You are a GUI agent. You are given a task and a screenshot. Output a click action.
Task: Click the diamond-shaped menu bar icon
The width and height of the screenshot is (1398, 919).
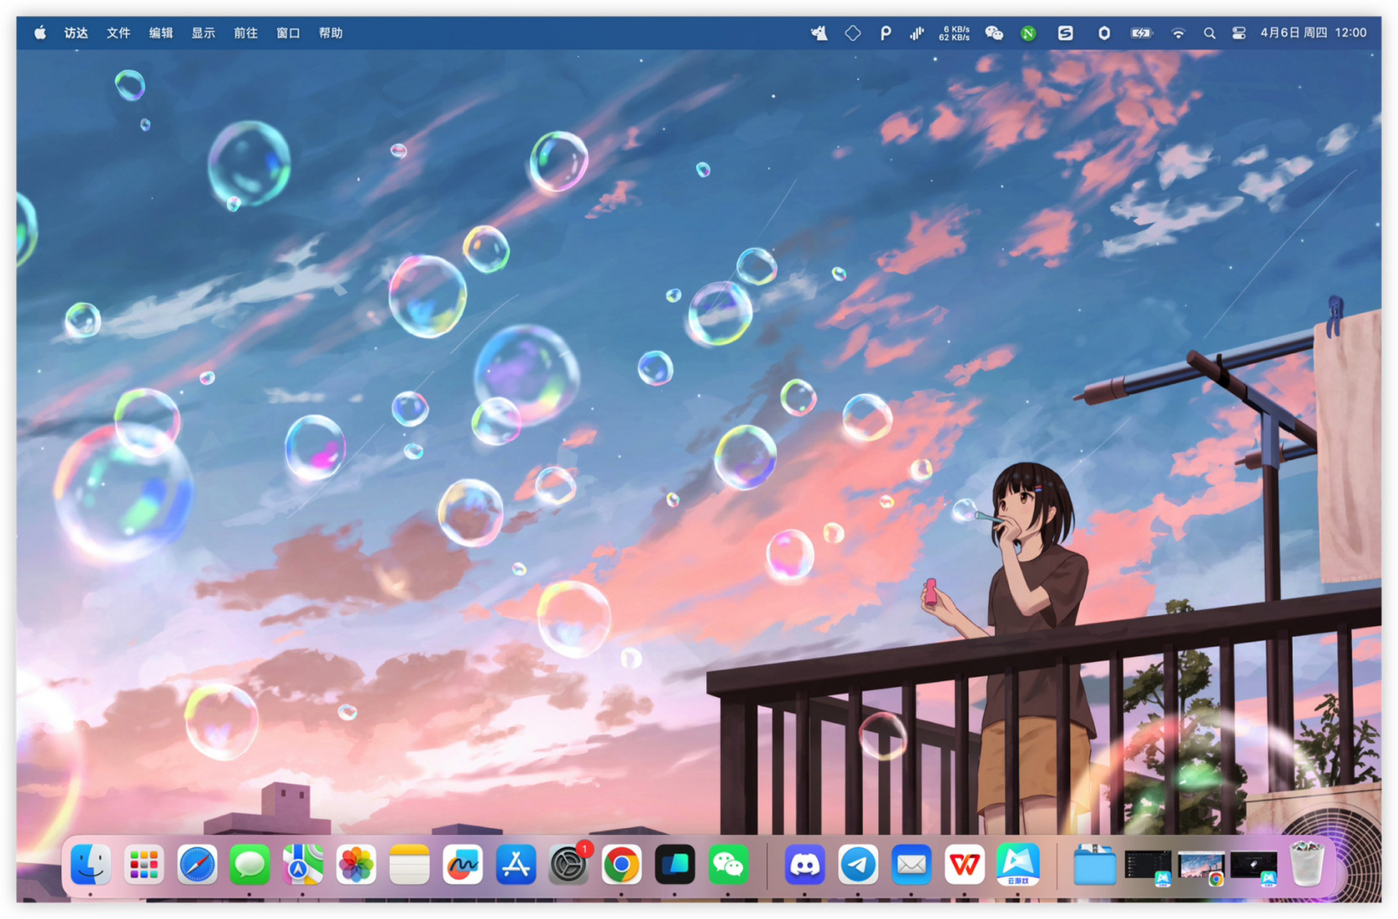tap(852, 33)
